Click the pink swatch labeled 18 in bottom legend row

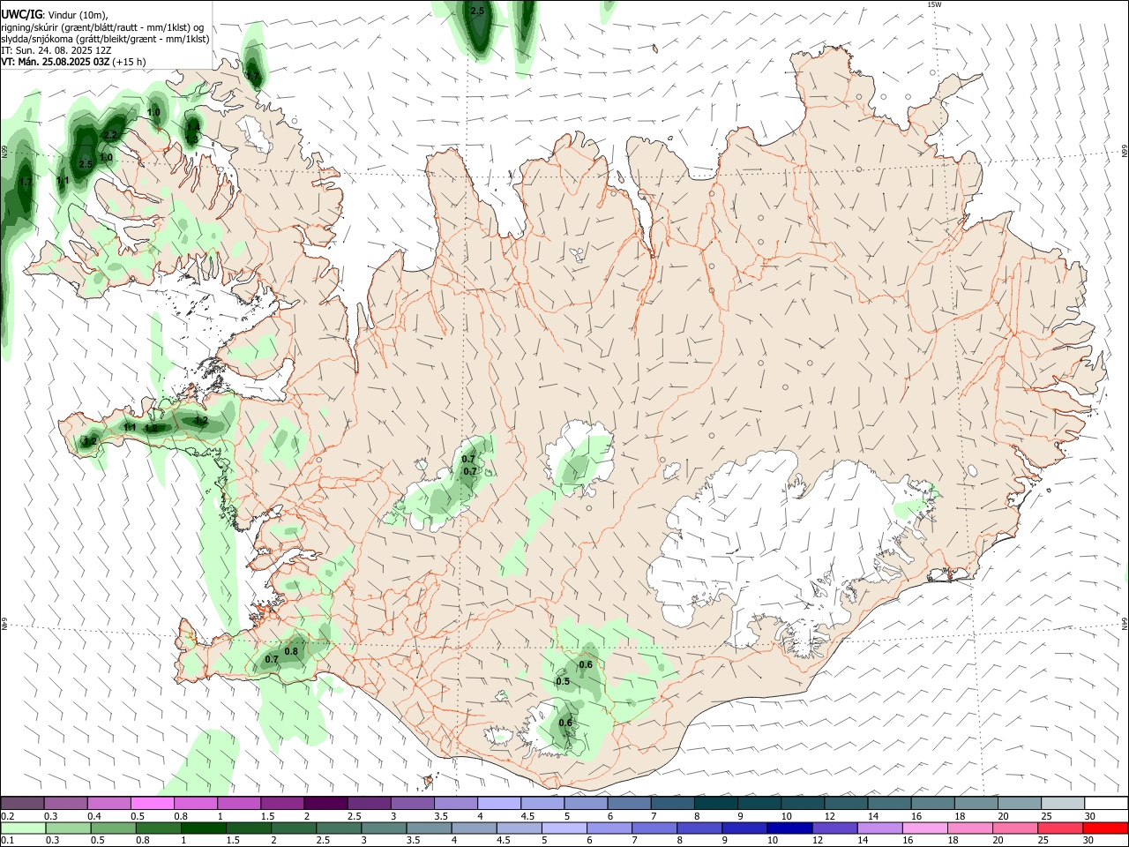[969, 828]
